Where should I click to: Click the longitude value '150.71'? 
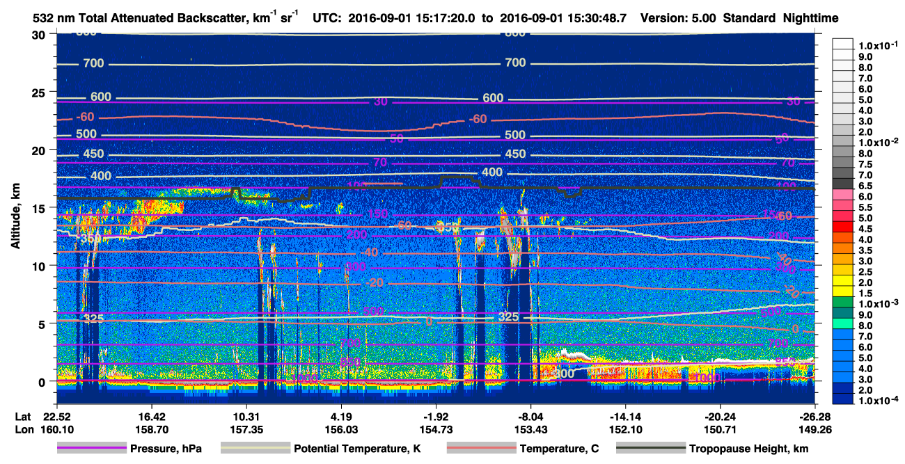(x=721, y=430)
